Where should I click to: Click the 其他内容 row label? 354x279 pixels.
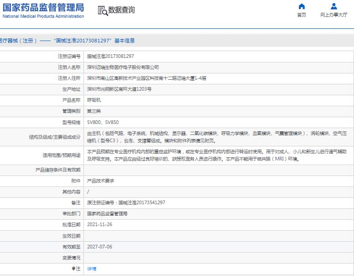[x=71, y=192]
